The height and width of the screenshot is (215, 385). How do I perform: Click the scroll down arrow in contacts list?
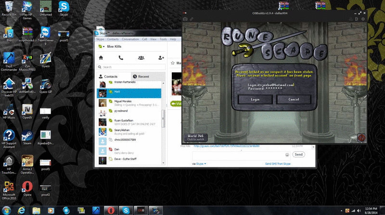click(163, 163)
